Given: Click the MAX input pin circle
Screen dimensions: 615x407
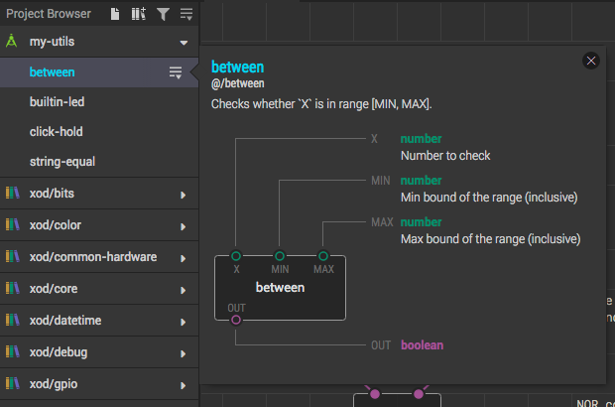Looking at the screenshot, I should 322,256.
